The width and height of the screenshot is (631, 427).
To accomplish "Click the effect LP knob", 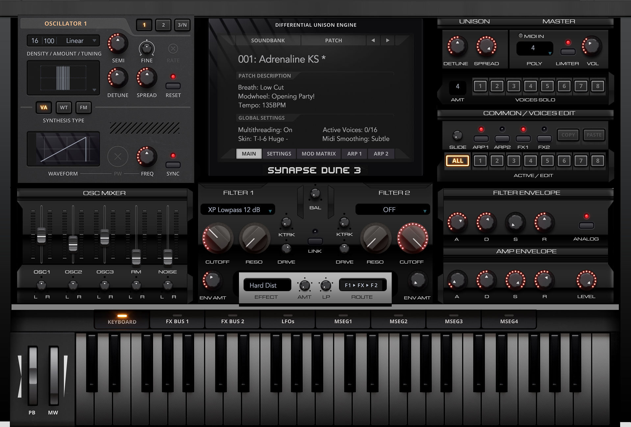I will [x=326, y=285].
